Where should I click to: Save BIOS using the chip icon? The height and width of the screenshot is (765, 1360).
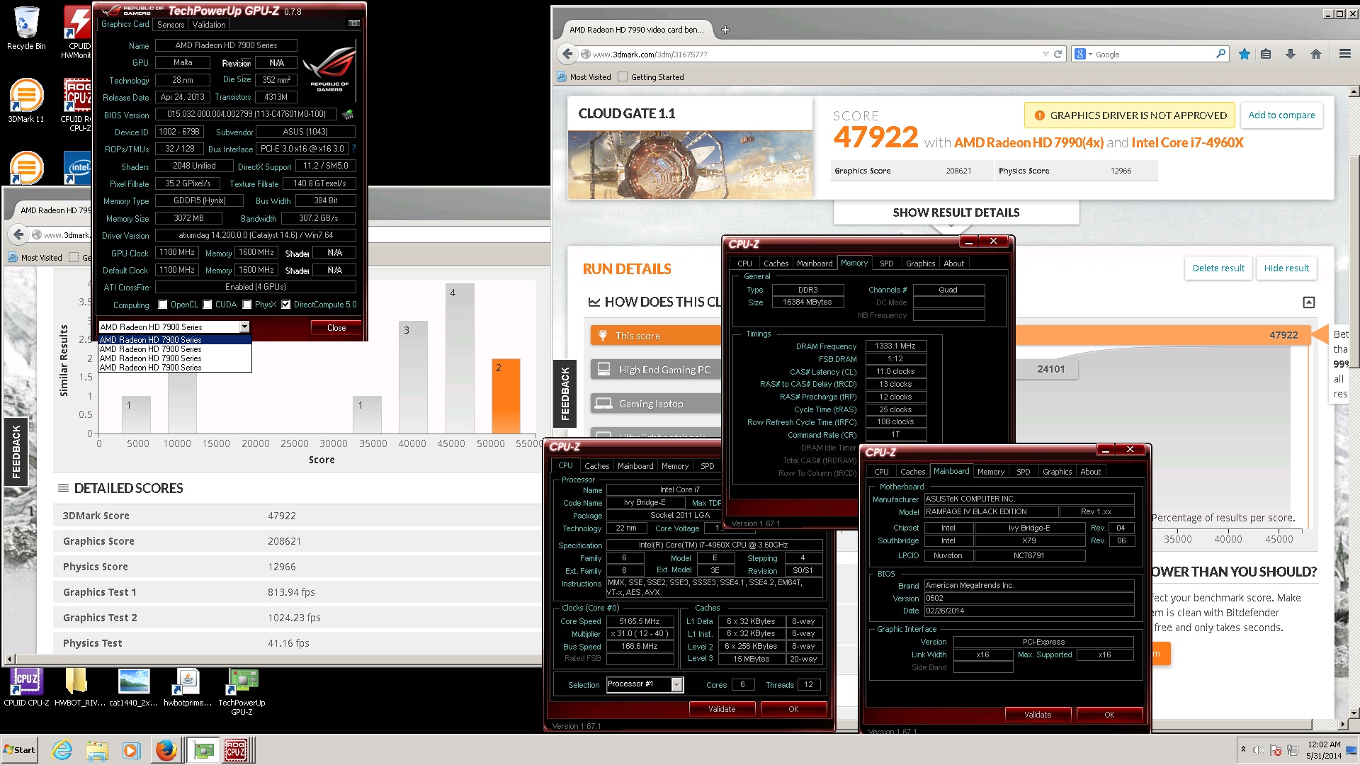point(348,114)
